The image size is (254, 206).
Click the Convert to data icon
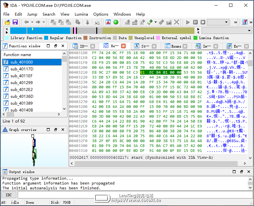(x=135, y=22)
